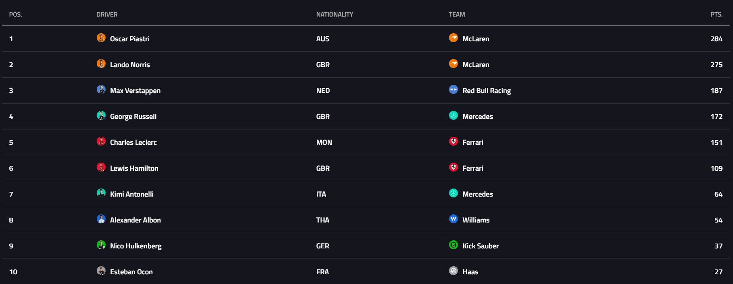Open Alexander Albon driver name
733x284 pixels.
[x=135, y=220]
